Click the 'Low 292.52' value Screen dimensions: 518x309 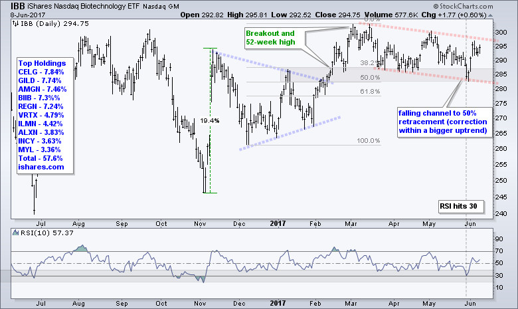pyautogui.click(x=291, y=15)
